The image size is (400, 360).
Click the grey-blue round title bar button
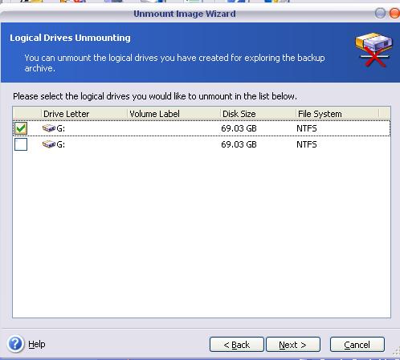point(380,13)
